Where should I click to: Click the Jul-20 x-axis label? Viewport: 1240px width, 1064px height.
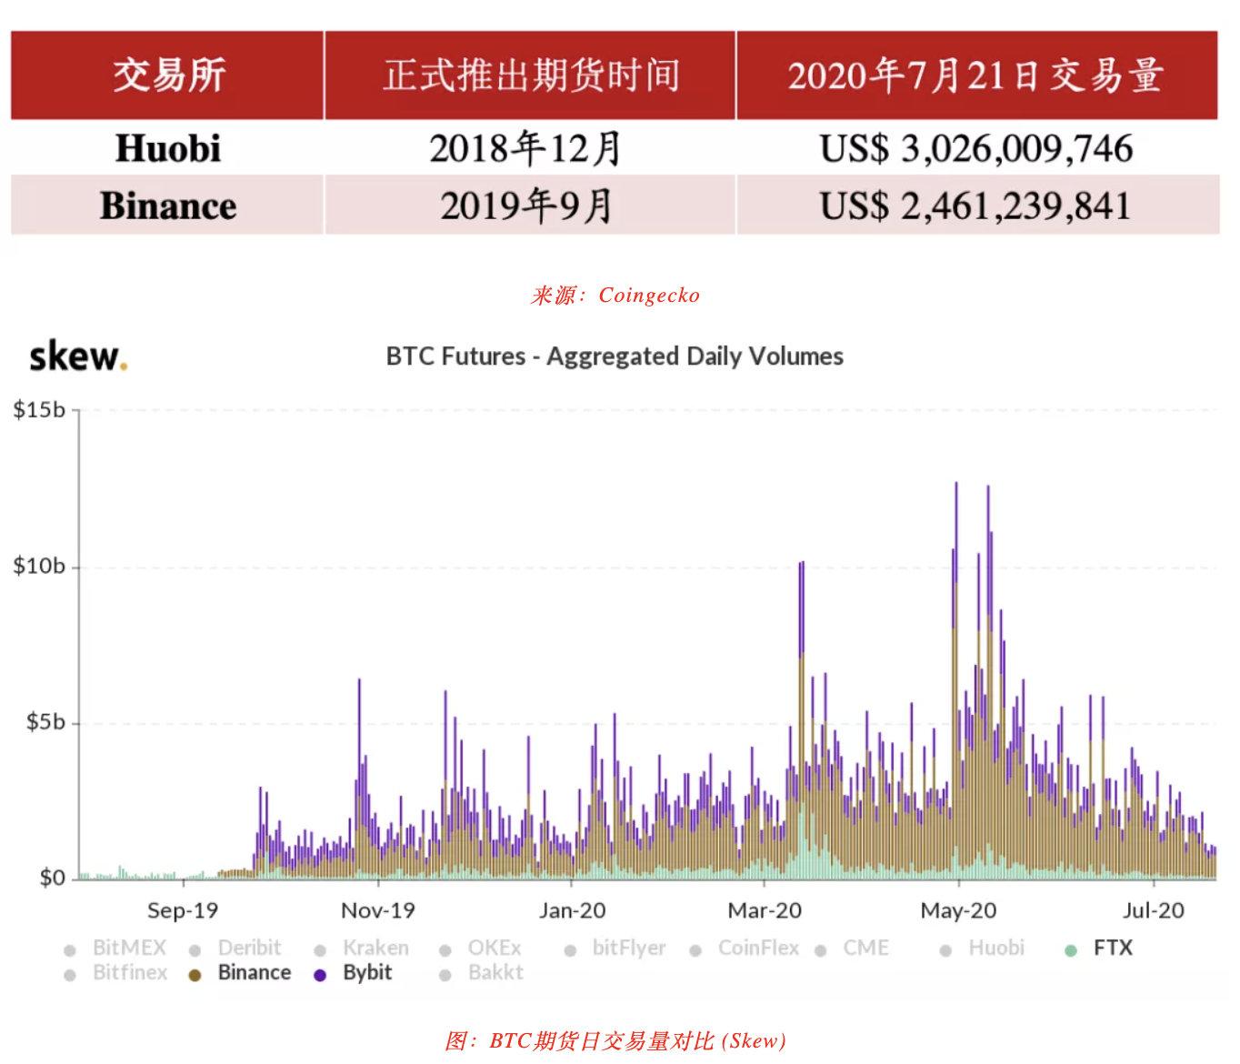click(1154, 910)
